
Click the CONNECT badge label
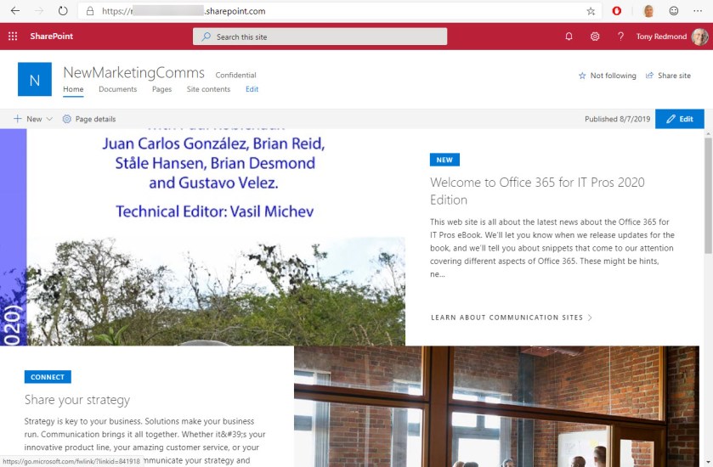(x=48, y=377)
